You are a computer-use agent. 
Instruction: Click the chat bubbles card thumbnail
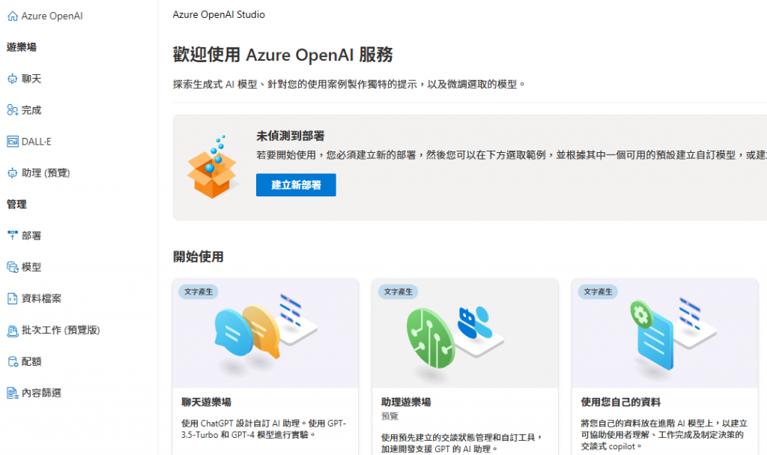266,333
